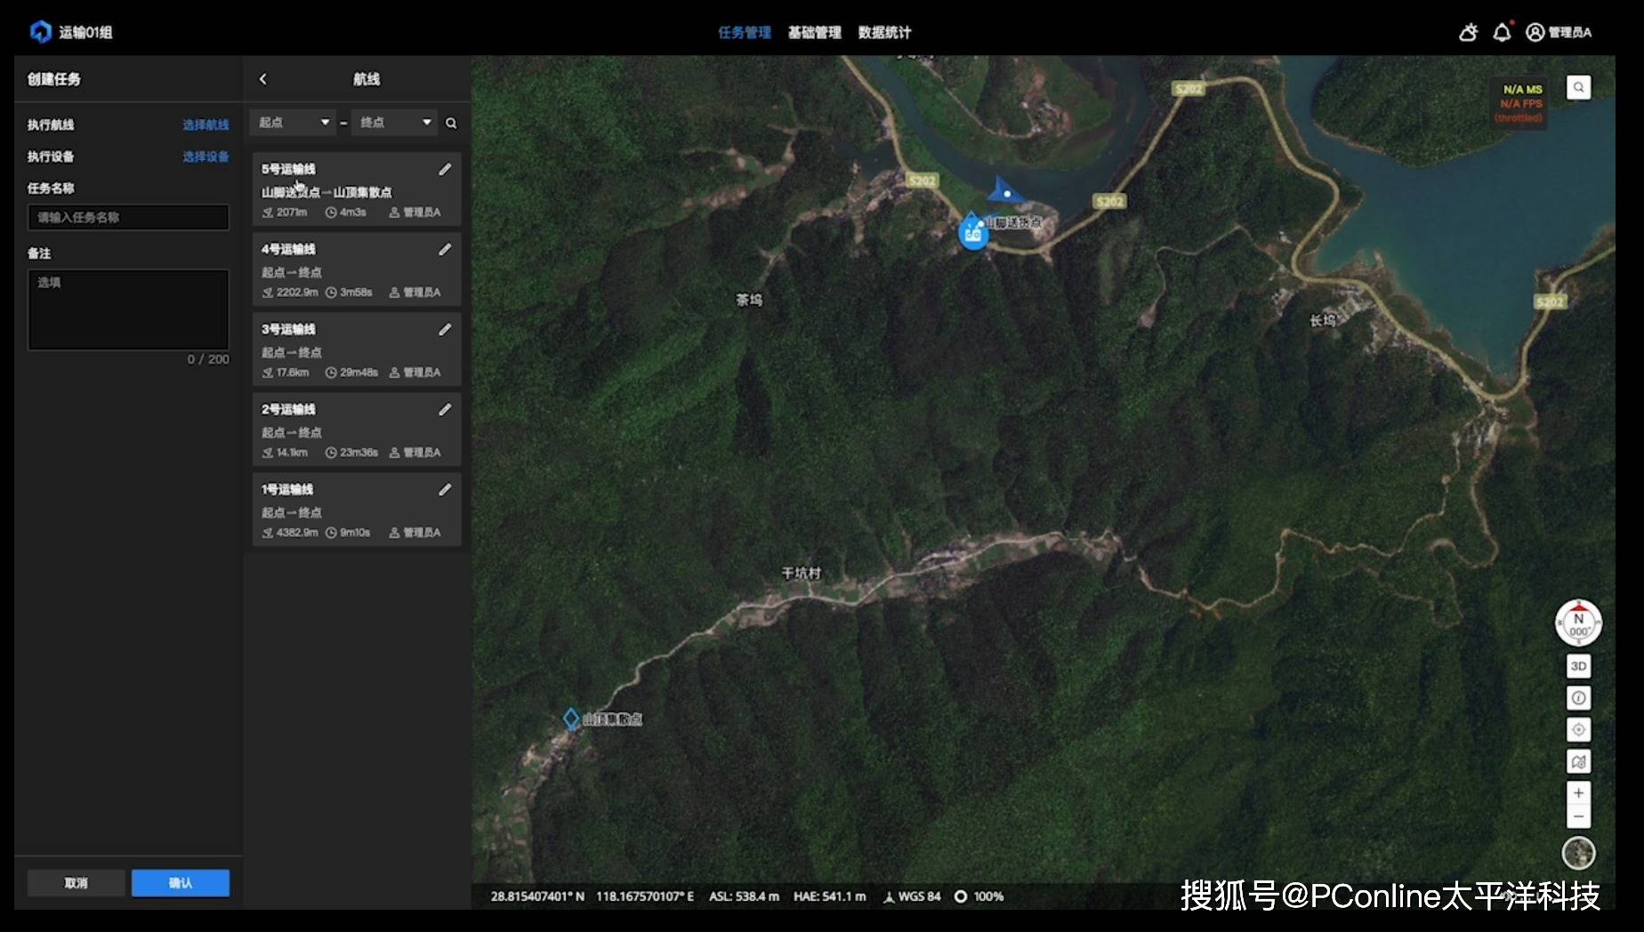Click the 17.6km distance value

293,373
